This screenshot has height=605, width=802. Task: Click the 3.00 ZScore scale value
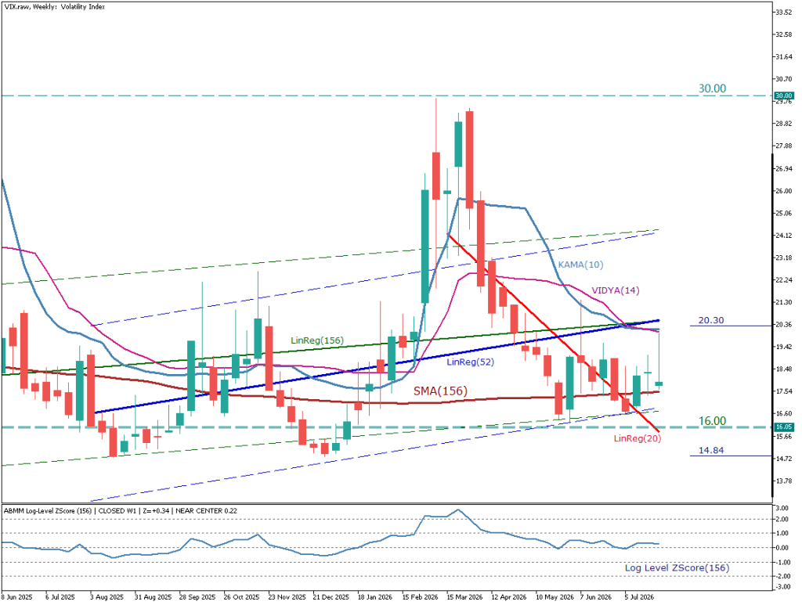tap(782, 508)
